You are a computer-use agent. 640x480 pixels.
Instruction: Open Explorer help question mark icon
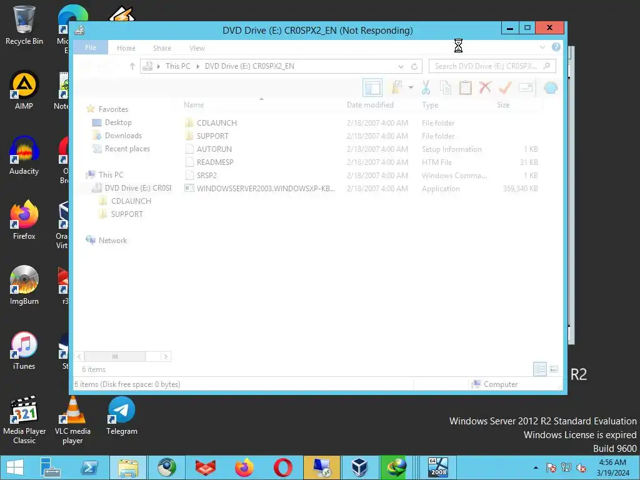(556, 47)
